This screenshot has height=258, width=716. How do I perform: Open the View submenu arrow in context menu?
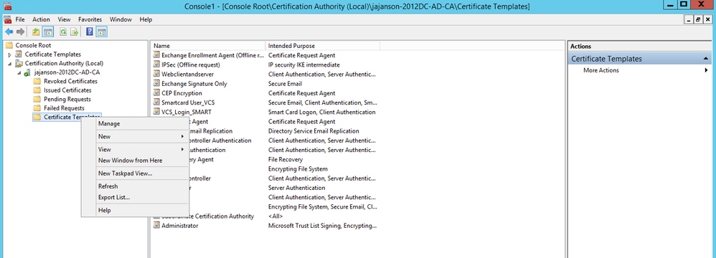coord(182,149)
